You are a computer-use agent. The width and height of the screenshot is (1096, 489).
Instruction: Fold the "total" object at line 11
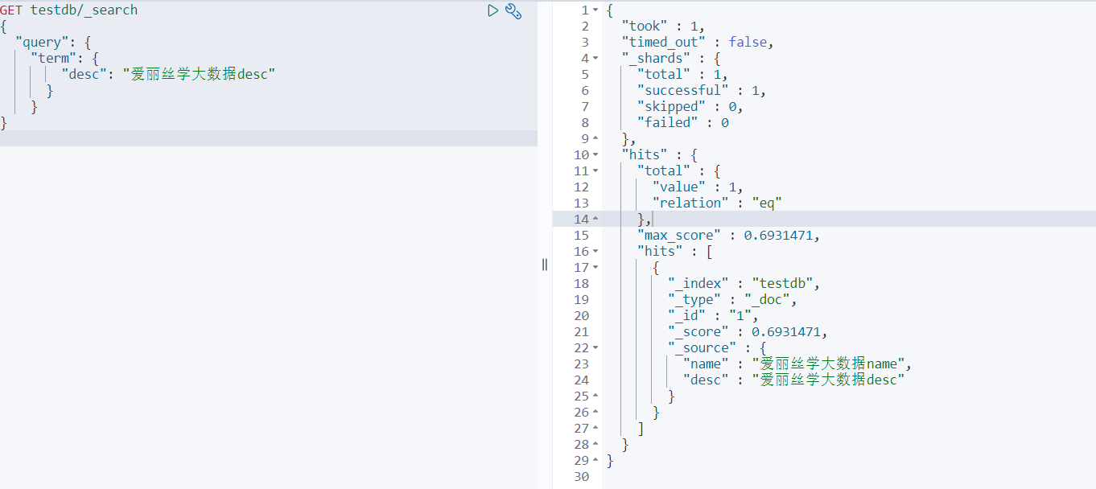(x=595, y=171)
